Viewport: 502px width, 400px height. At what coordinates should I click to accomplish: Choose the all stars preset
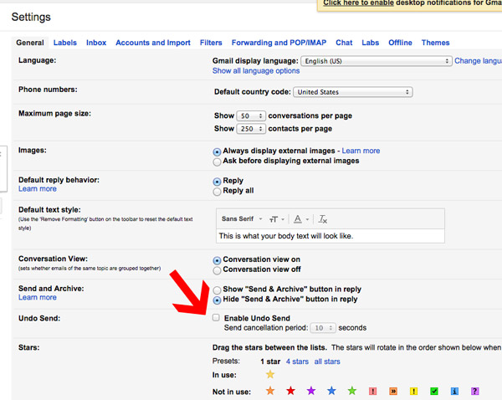(x=327, y=362)
